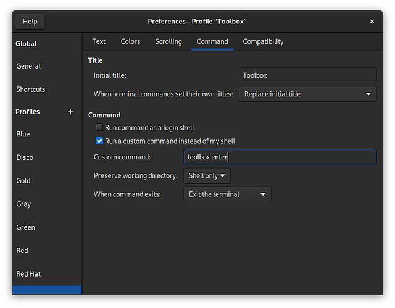Viewport: 395px width, 308px height.
Task: Select the Green profile in sidebar
Action: point(26,227)
